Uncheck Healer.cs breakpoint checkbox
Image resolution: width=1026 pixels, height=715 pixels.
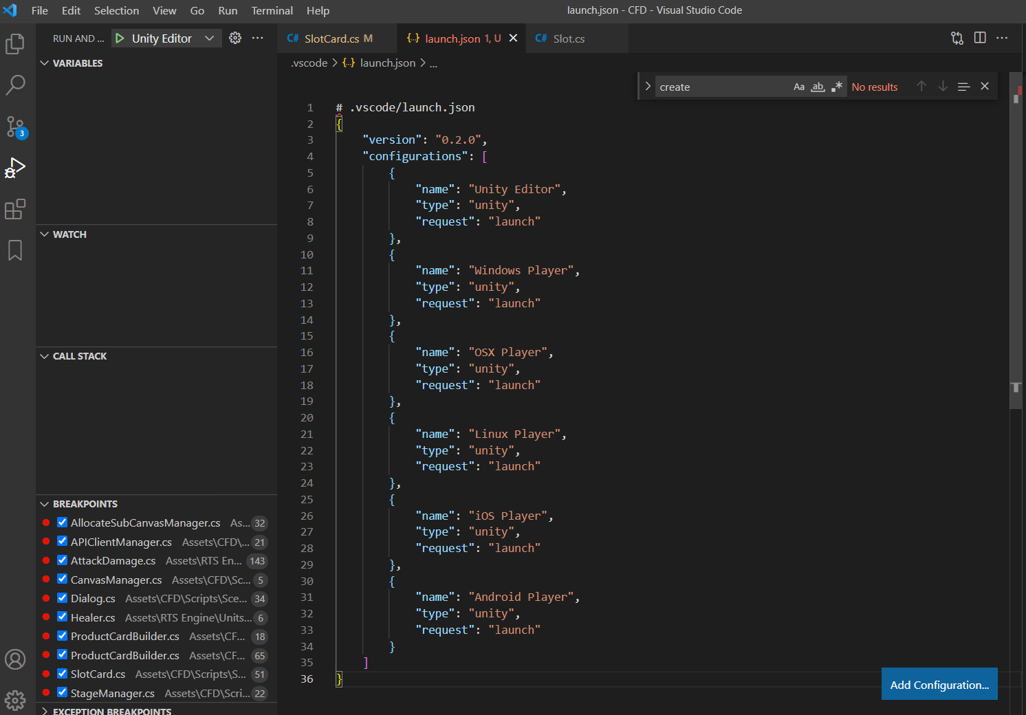click(62, 617)
